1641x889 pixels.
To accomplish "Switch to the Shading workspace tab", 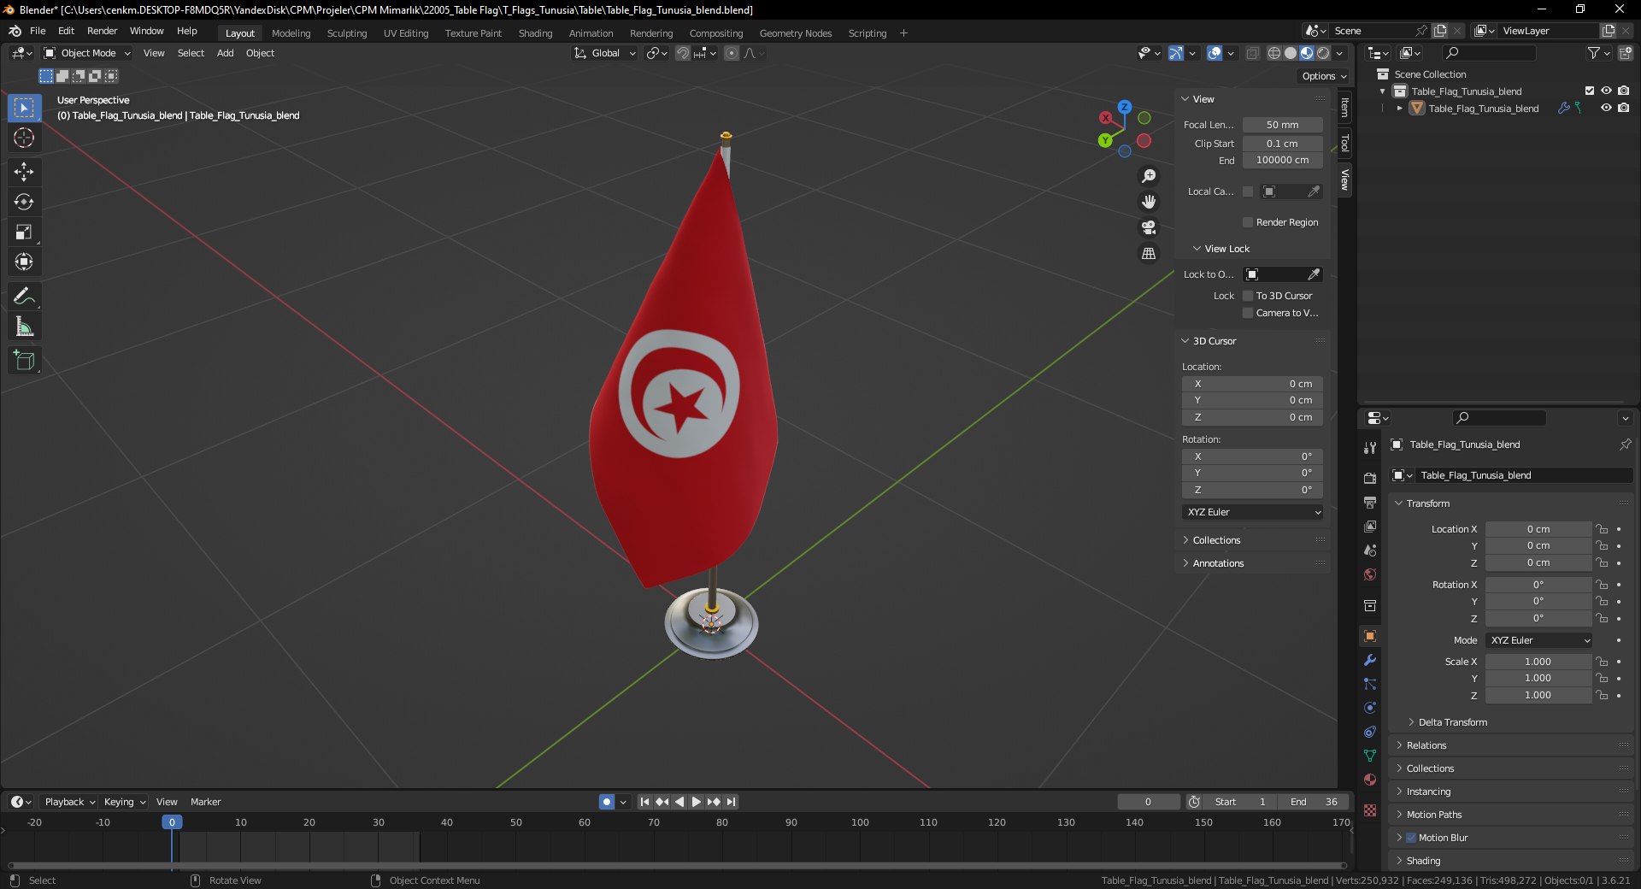I will pyautogui.click(x=535, y=33).
